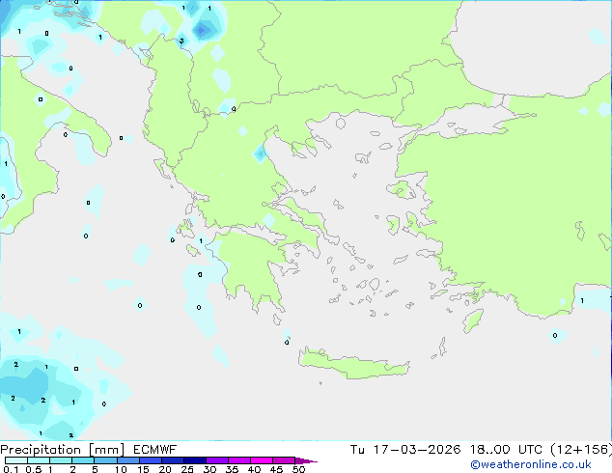612x473 pixels.
Task: Select the 0.5–1 mm legend swatch
Action: (39, 460)
